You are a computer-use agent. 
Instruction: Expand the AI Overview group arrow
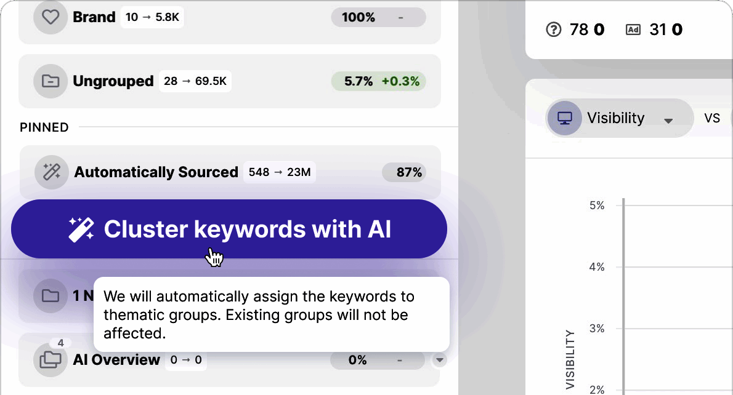point(439,360)
